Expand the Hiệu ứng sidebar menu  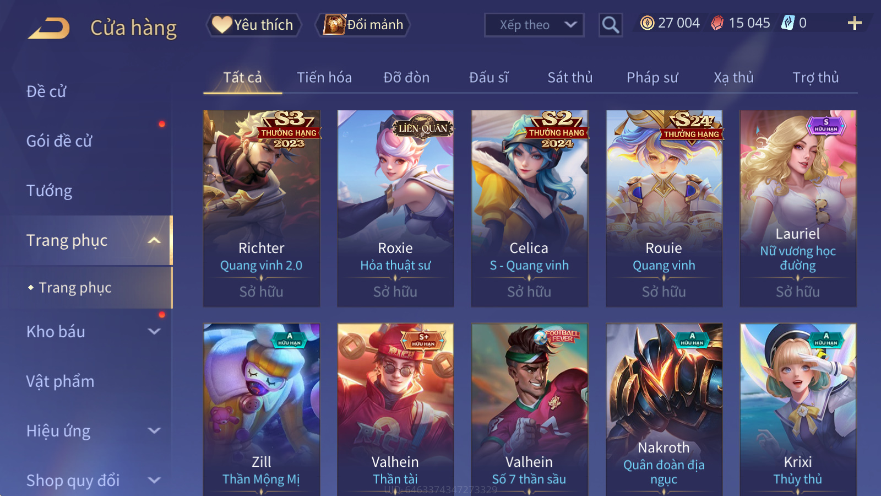pos(155,431)
